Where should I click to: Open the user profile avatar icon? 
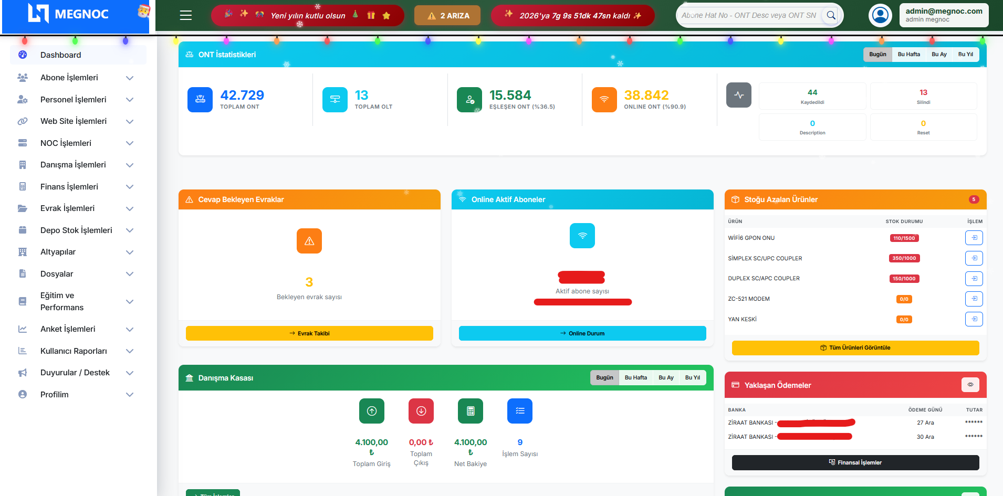[880, 15]
